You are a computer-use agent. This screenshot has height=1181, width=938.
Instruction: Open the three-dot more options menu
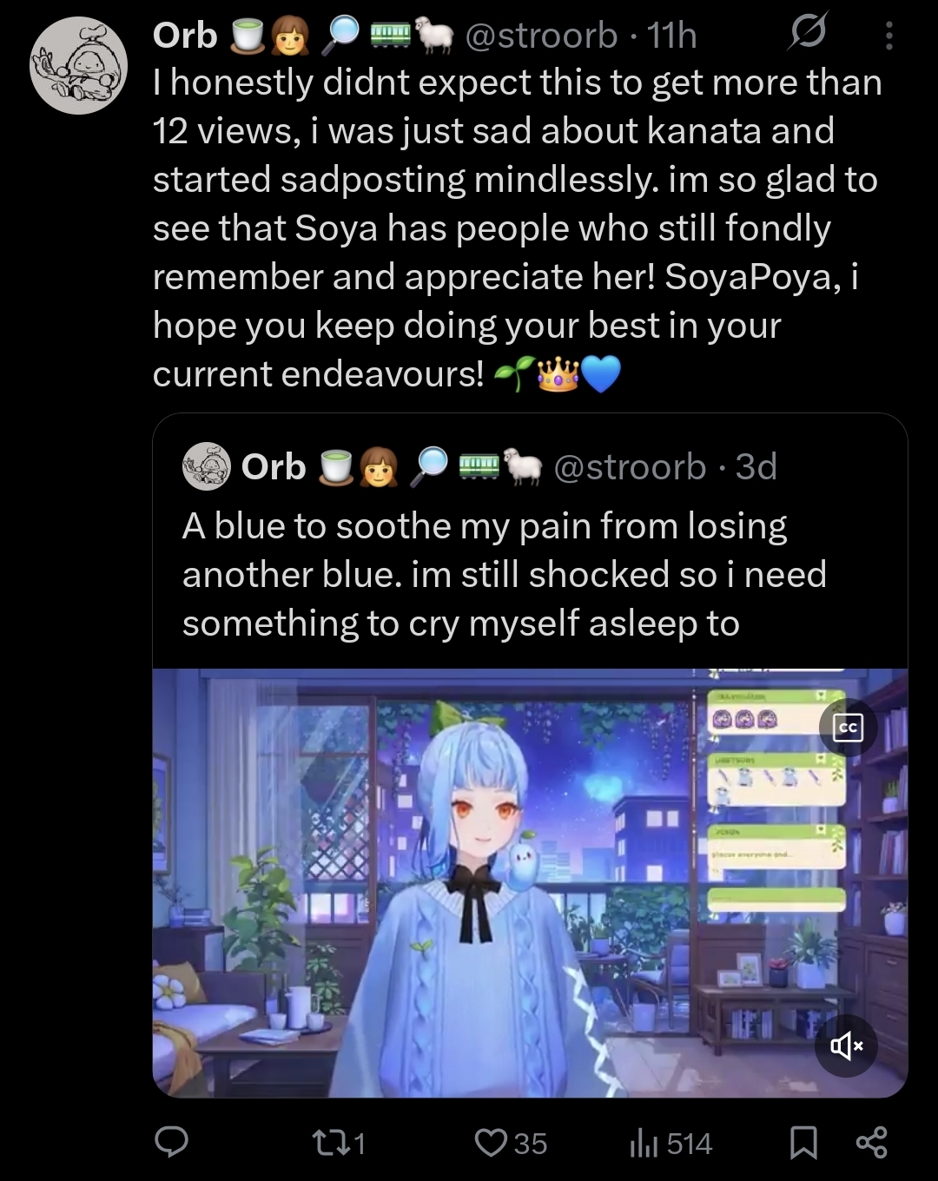pyautogui.click(x=888, y=36)
